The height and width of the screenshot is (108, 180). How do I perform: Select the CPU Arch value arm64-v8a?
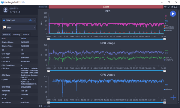(25, 61)
